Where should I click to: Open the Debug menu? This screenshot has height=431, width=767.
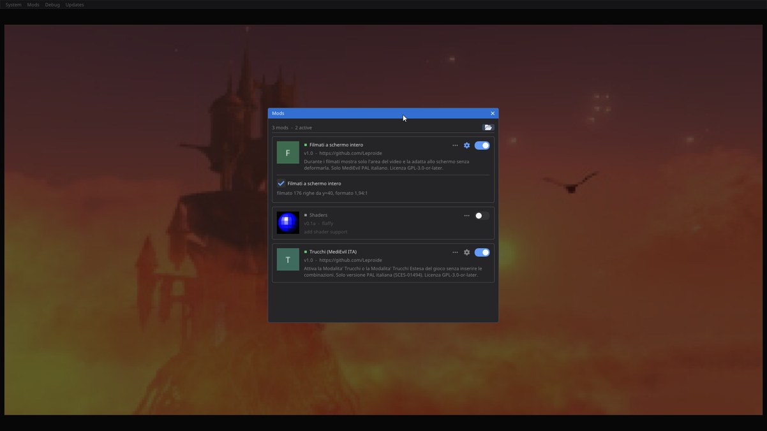click(52, 4)
